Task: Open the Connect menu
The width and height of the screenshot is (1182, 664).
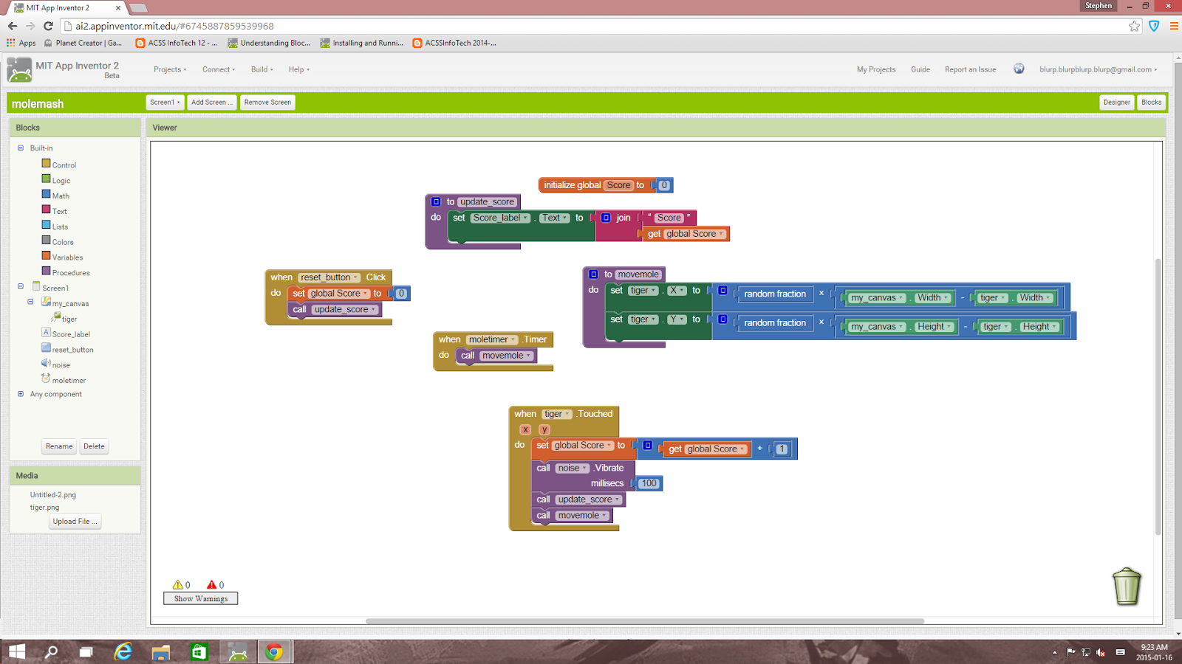Action: 219,69
